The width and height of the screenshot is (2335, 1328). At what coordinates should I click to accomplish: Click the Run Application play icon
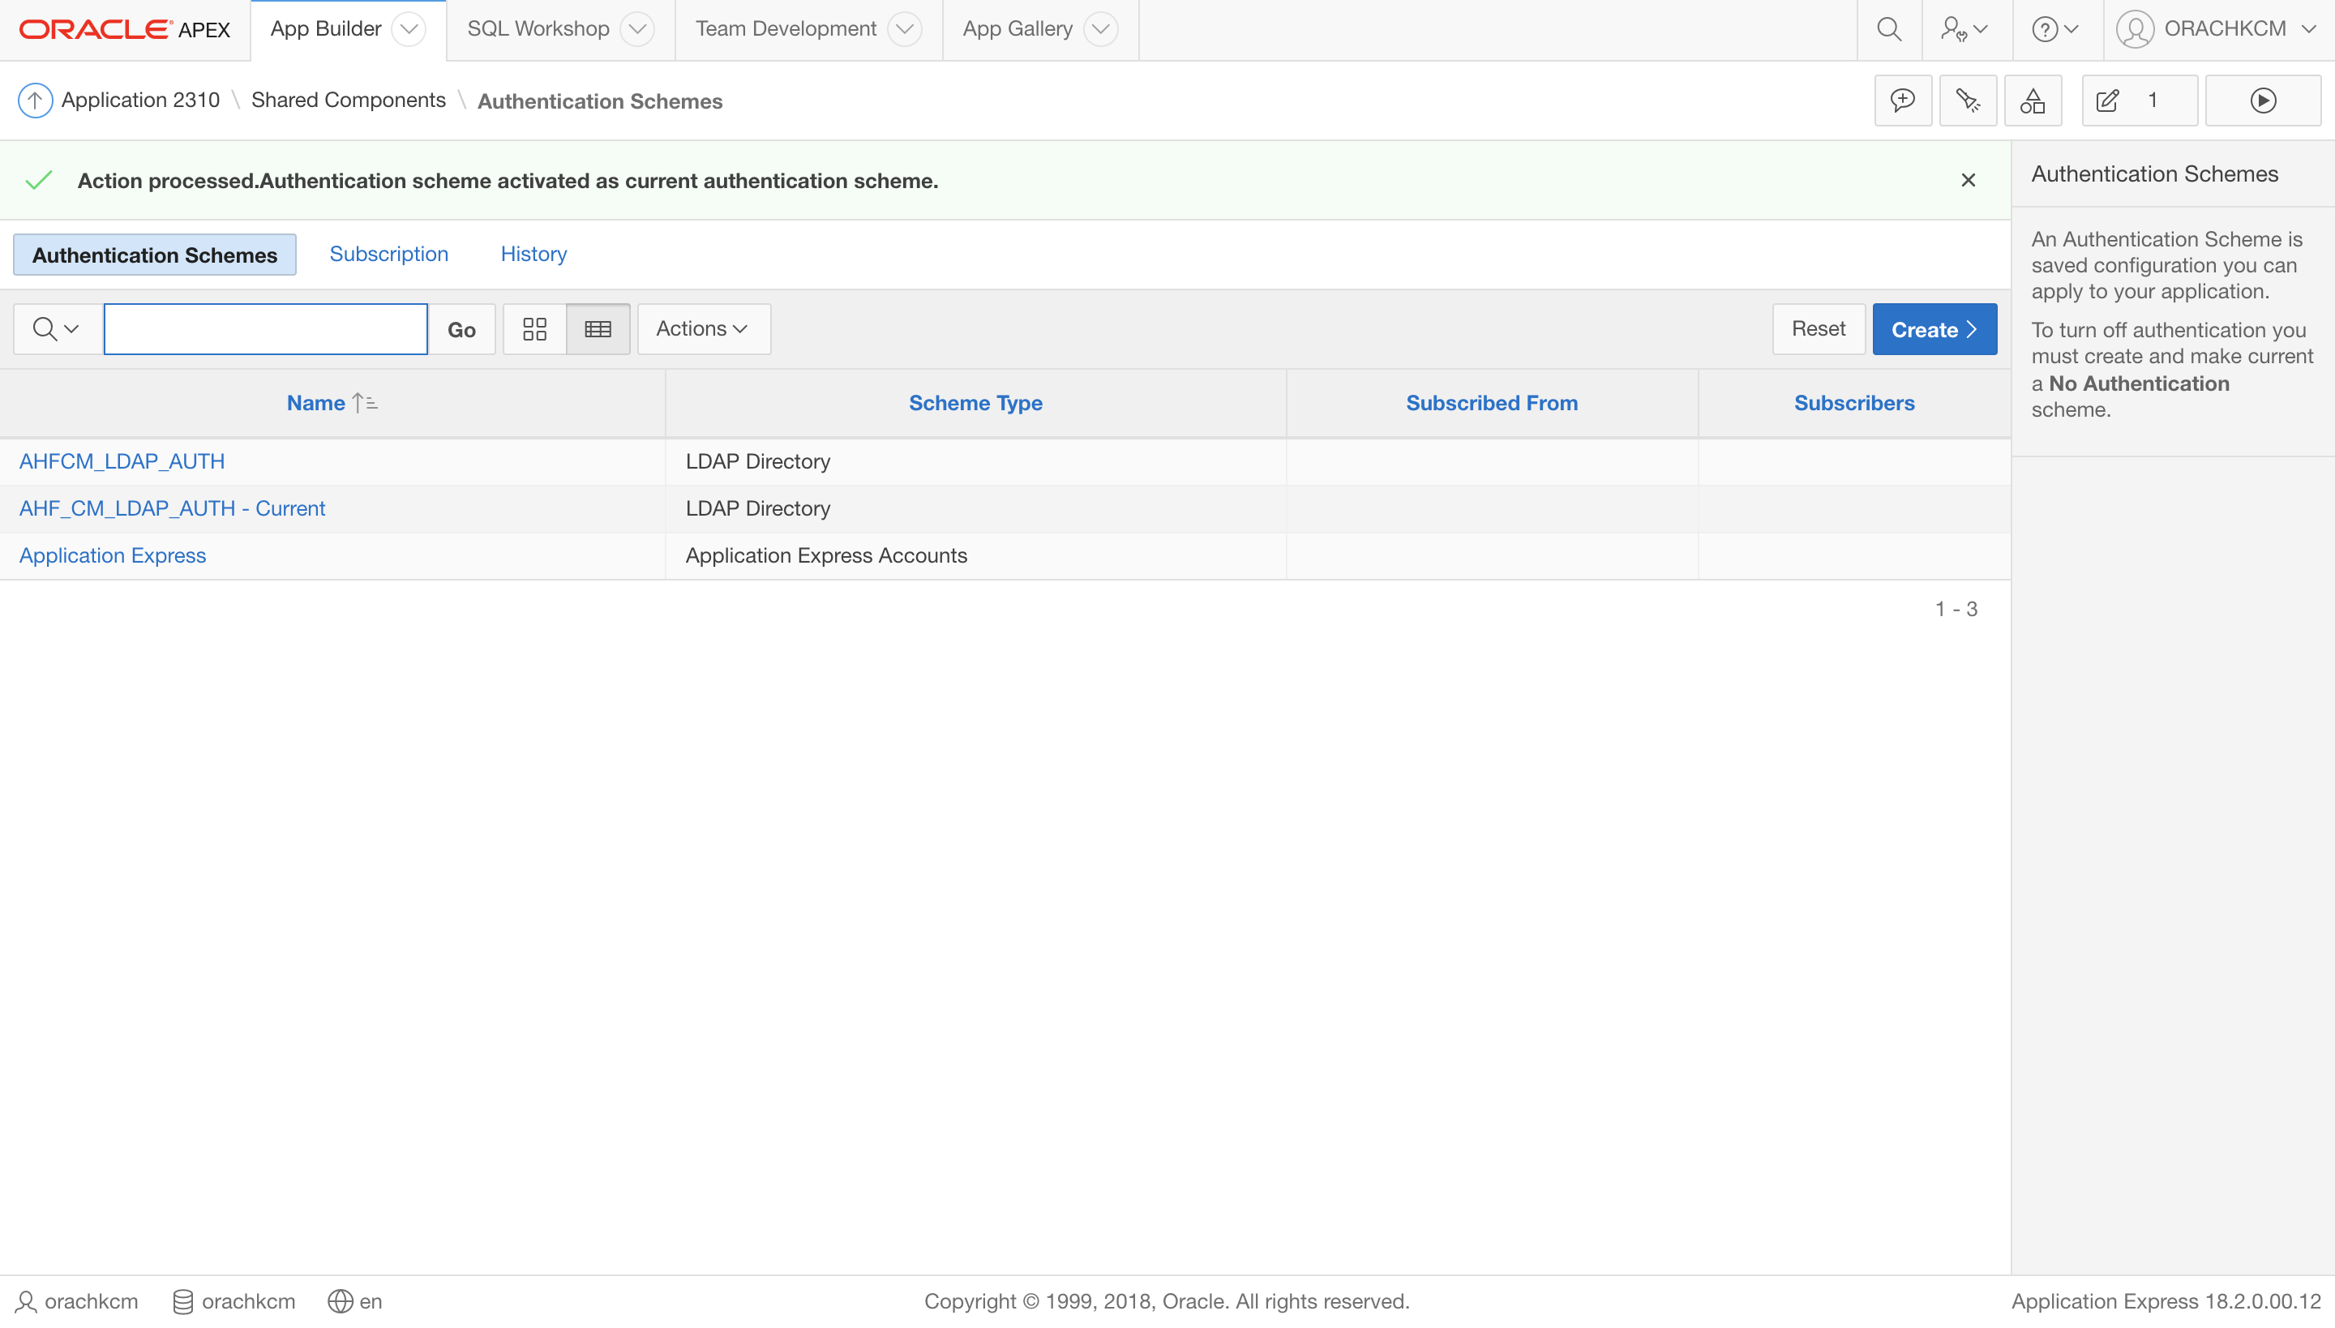2262,101
